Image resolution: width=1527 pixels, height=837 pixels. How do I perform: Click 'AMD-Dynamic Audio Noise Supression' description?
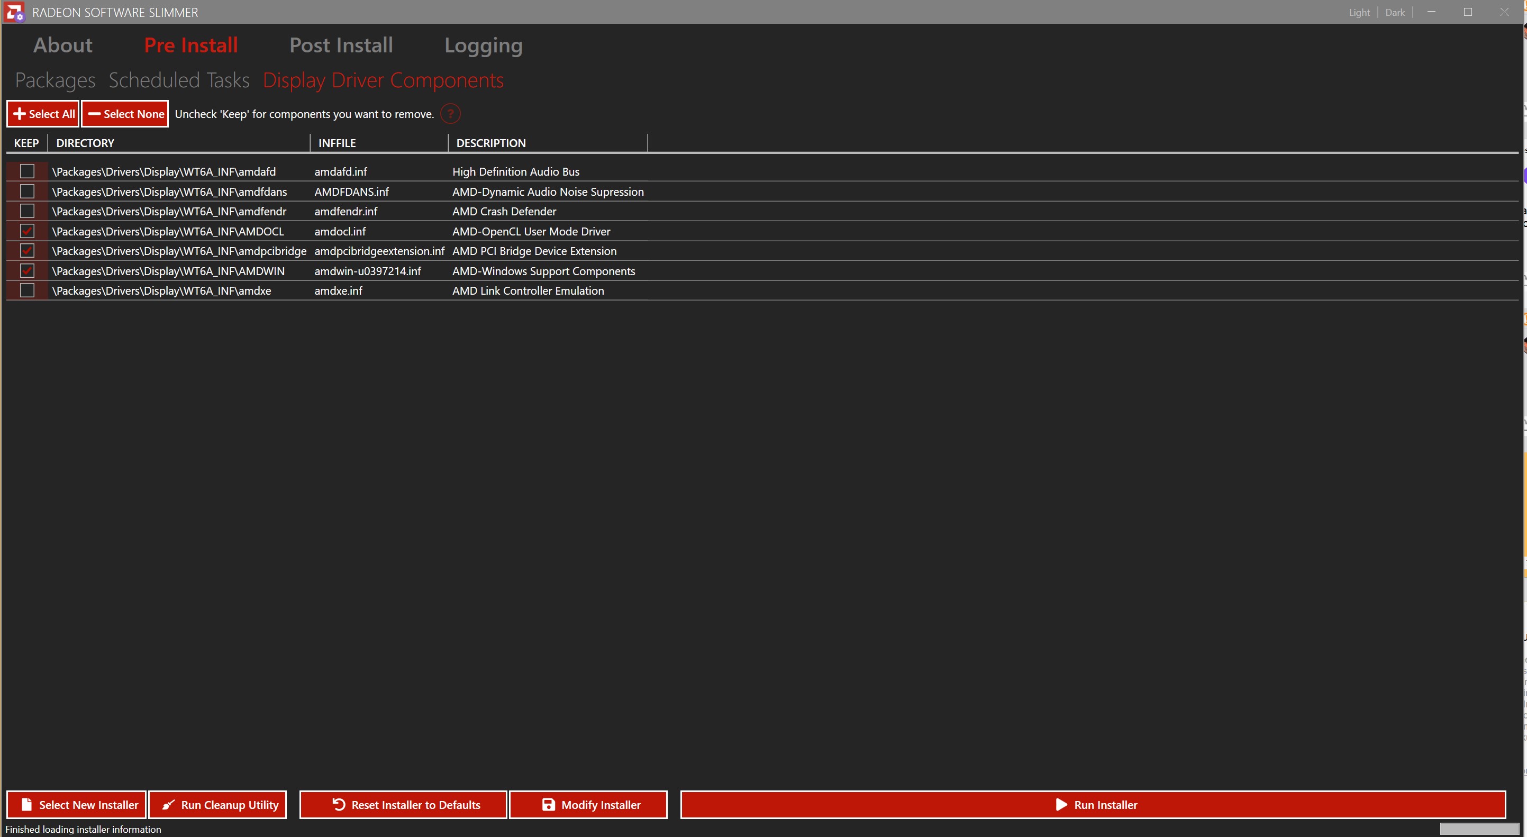tap(548, 192)
